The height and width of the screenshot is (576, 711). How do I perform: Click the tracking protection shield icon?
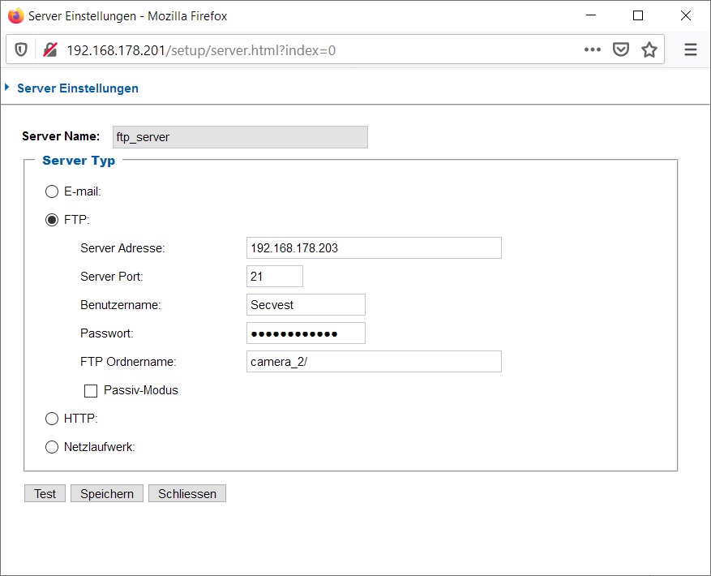coord(21,50)
